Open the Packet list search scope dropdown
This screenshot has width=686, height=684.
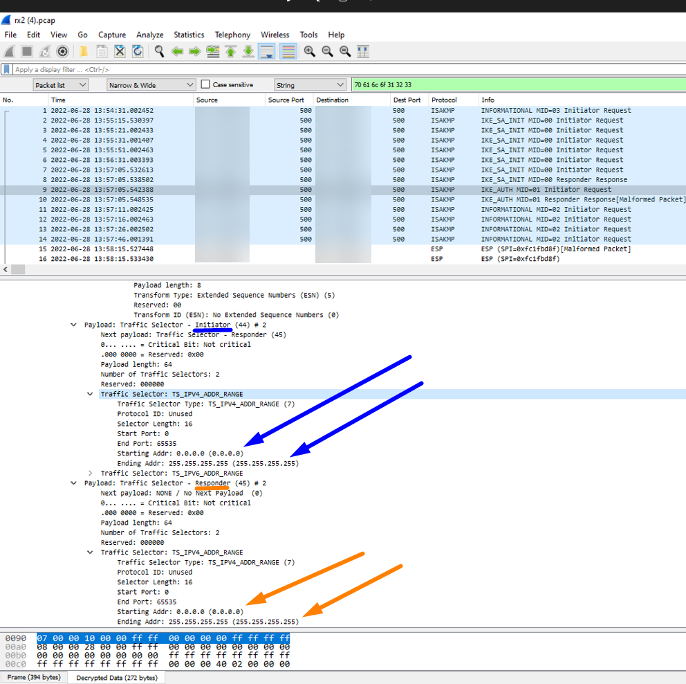point(61,84)
